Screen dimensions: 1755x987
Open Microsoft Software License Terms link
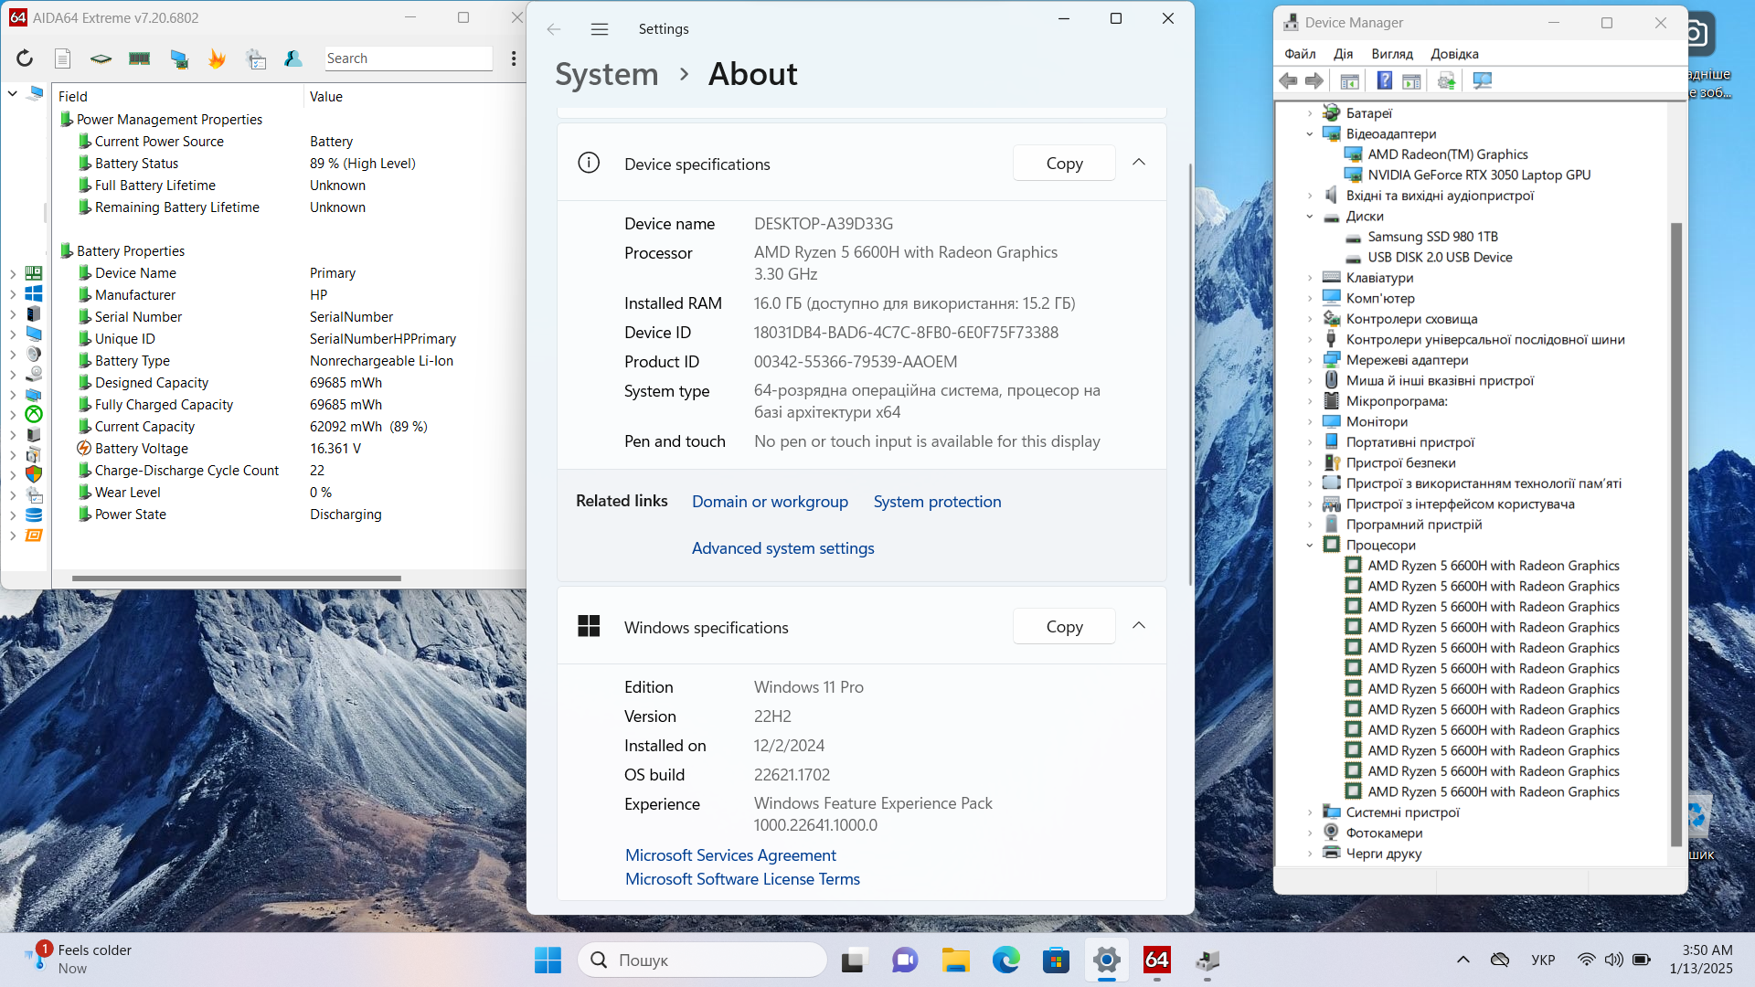click(x=742, y=879)
